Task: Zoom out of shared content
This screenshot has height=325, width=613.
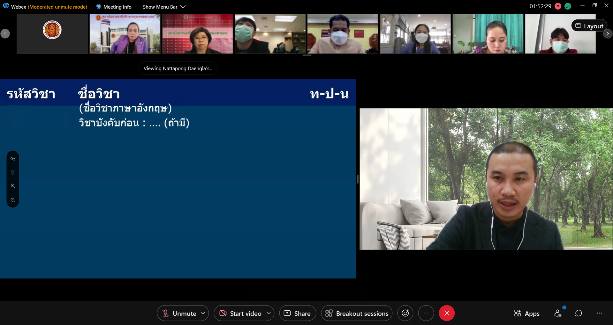Action: [x=13, y=200]
